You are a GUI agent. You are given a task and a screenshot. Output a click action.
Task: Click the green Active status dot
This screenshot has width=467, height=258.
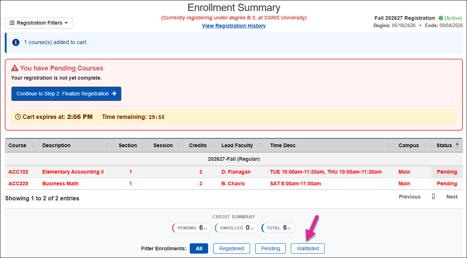click(441, 18)
